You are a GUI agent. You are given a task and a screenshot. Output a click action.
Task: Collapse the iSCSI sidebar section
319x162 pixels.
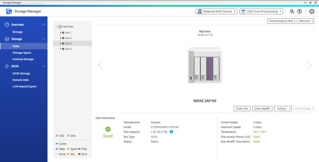[43, 66]
